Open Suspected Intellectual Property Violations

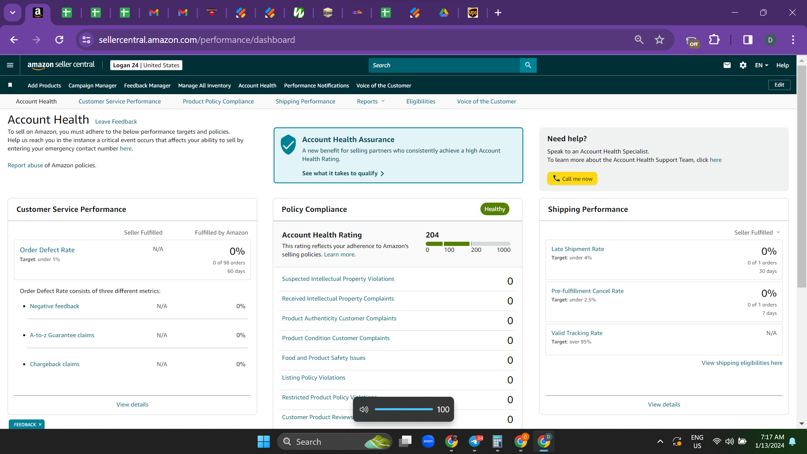tap(338, 279)
